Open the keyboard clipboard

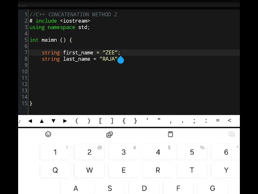[171, 134]
